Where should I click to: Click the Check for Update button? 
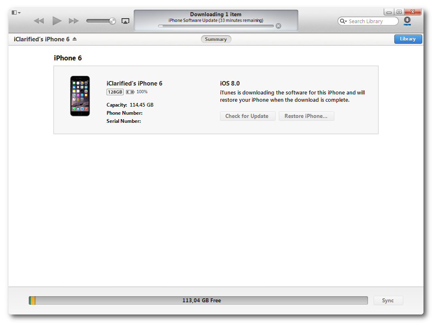(x=248, y=116)
